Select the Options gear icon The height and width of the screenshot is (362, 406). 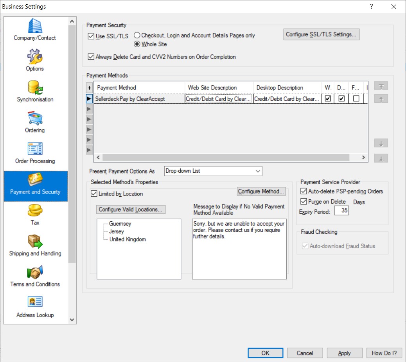tap(35, 57)
